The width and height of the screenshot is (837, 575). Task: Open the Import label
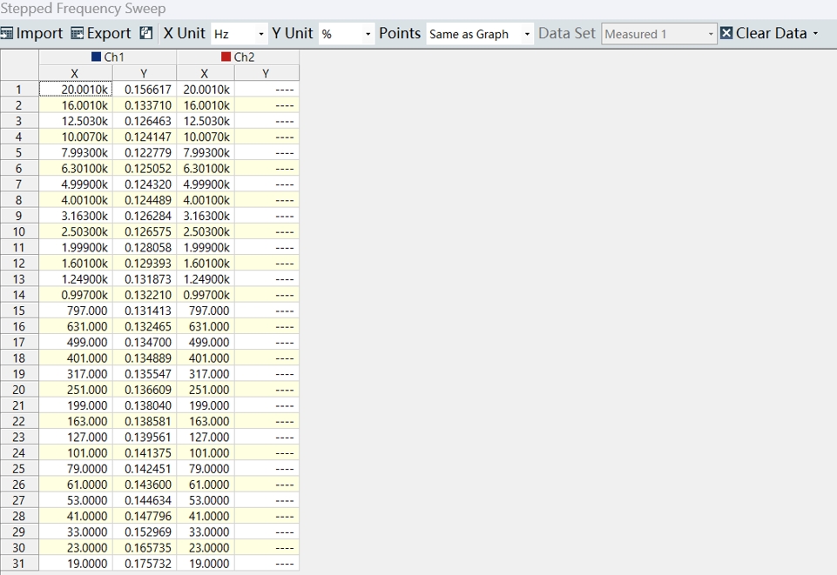(x=39, y=34)
